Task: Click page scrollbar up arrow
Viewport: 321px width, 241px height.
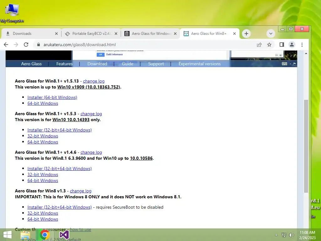Action: 306,53
